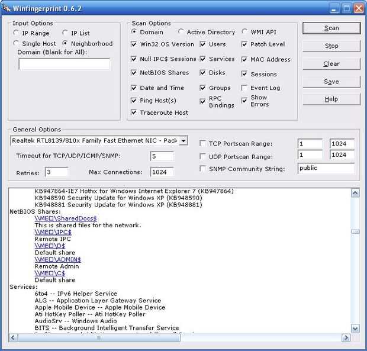Toggle the Groups checkbox

pyautogui.click(x=202, y=88)
